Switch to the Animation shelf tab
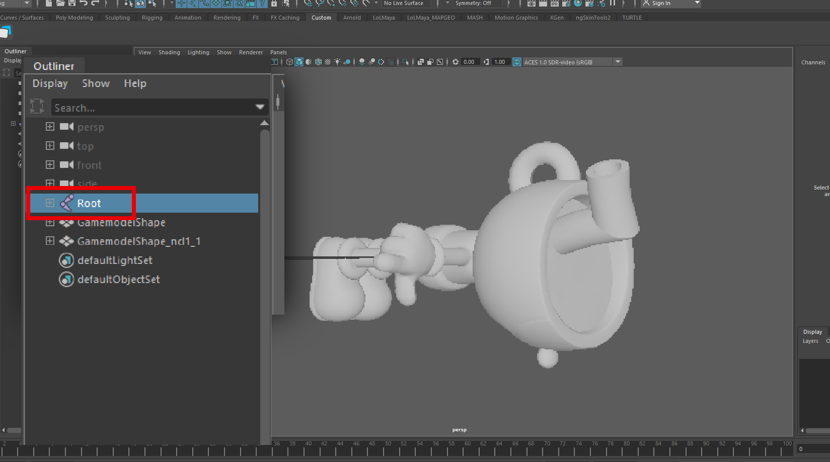The width and height of the screenshot is (830, 462). (x=188, y=18)
